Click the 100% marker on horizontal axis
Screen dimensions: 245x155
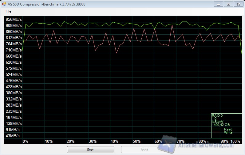click(x=235, y=141)
